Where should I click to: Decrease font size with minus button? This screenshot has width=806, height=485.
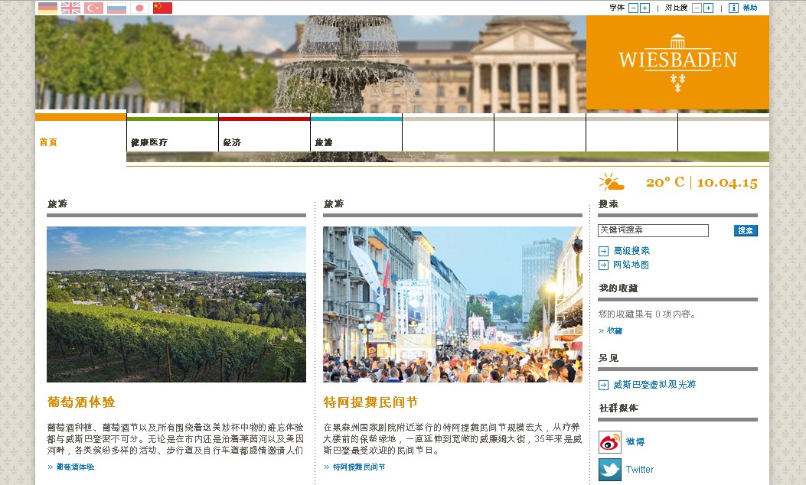[x=633, y=8]
